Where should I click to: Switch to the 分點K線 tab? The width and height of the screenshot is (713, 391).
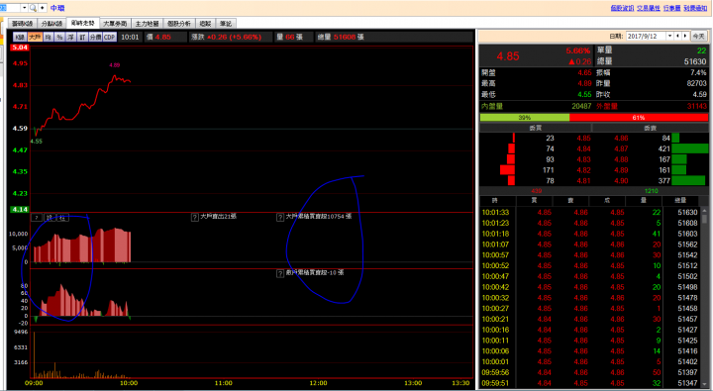click(51, 24)
